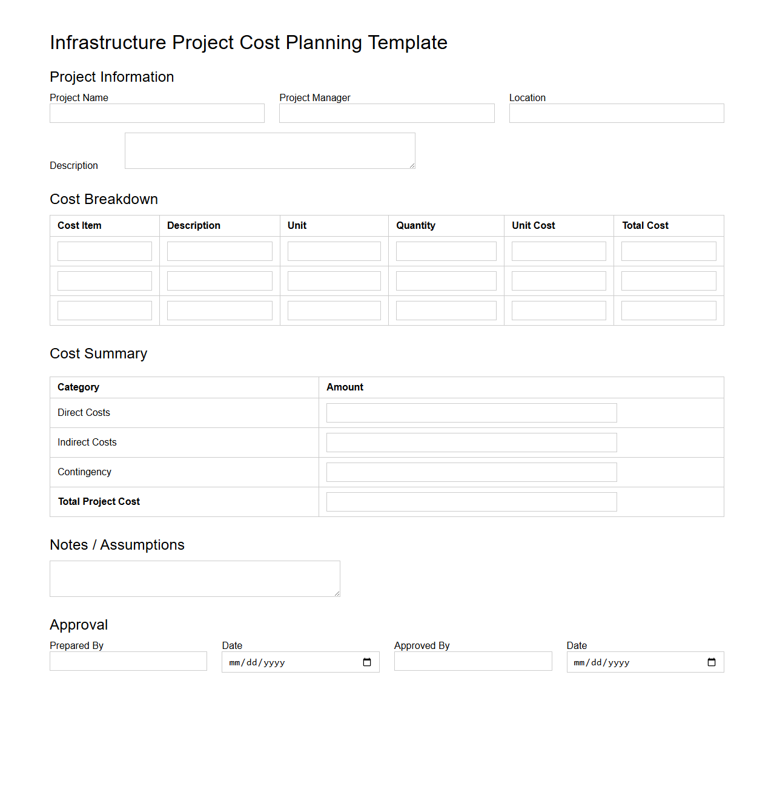Click inside the Notes / Assumptions text area
Image resolution: width=774 pixels, height=787 pixels.
(x=194, y=578)
